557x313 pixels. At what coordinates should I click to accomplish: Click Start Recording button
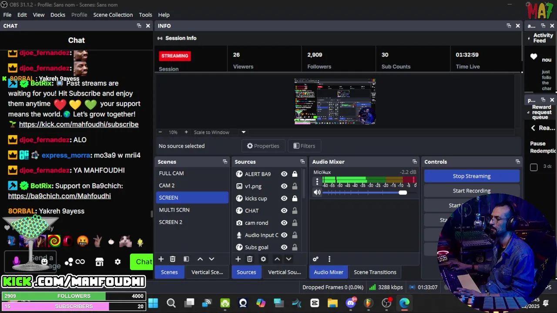tap(472, 191)
